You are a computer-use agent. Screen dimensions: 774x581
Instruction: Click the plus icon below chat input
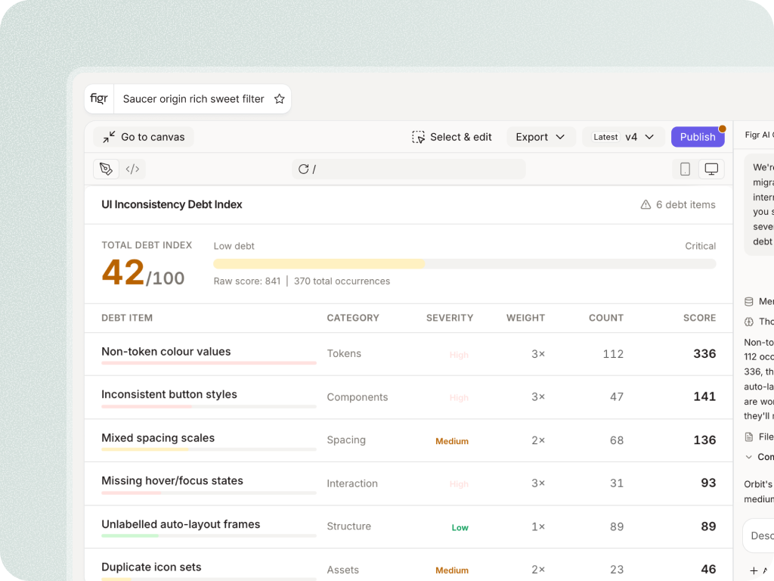pyautogui.click(x=754, y=570)
